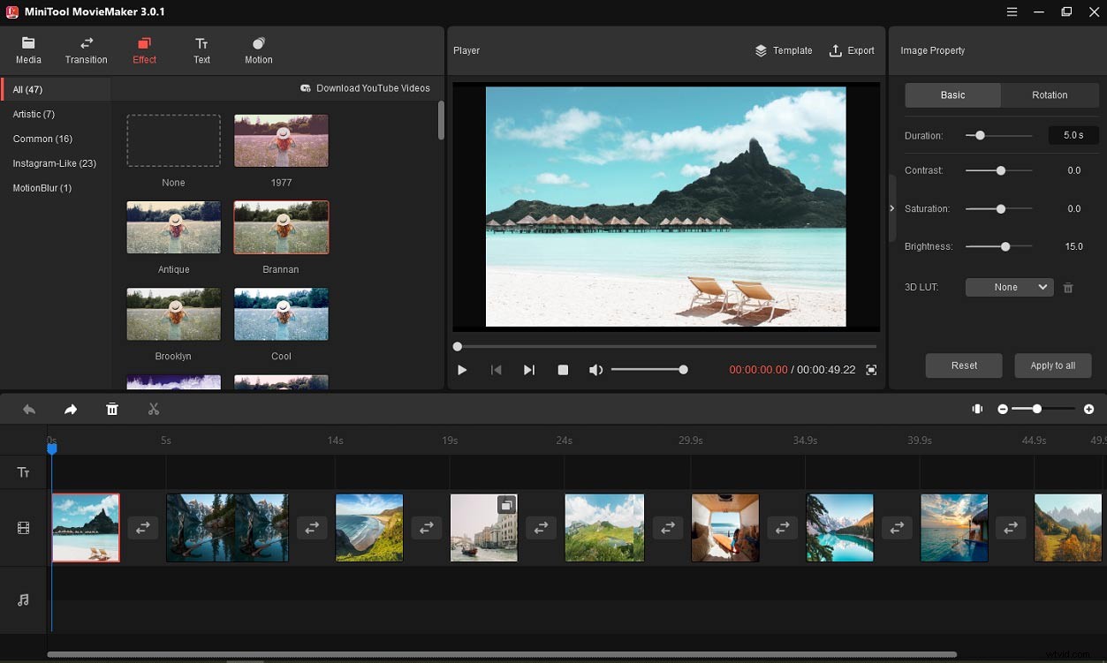Select the Brannan effect thumbnail
This screenshot has width=1107, height=663.
(x=281, y=227)
